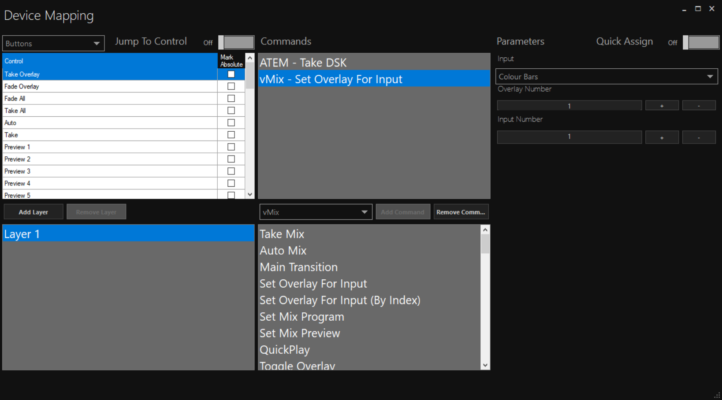Check Mark Absolute for Preview 1
The image size is (722, 400).
(x=231, y=147)
